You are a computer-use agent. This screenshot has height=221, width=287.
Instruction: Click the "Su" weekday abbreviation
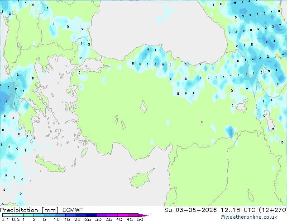tap(168, 210)
